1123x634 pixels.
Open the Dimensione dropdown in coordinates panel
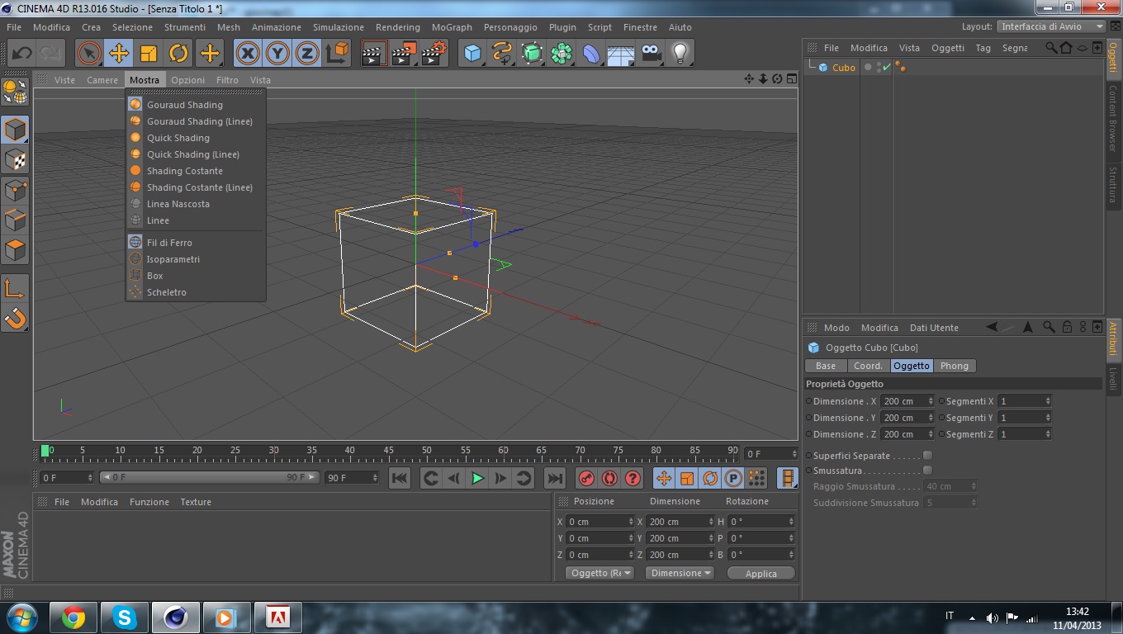tap(680, 573)
